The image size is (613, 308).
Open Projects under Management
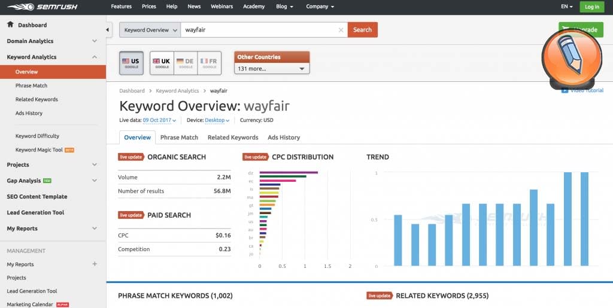point(16,277)
